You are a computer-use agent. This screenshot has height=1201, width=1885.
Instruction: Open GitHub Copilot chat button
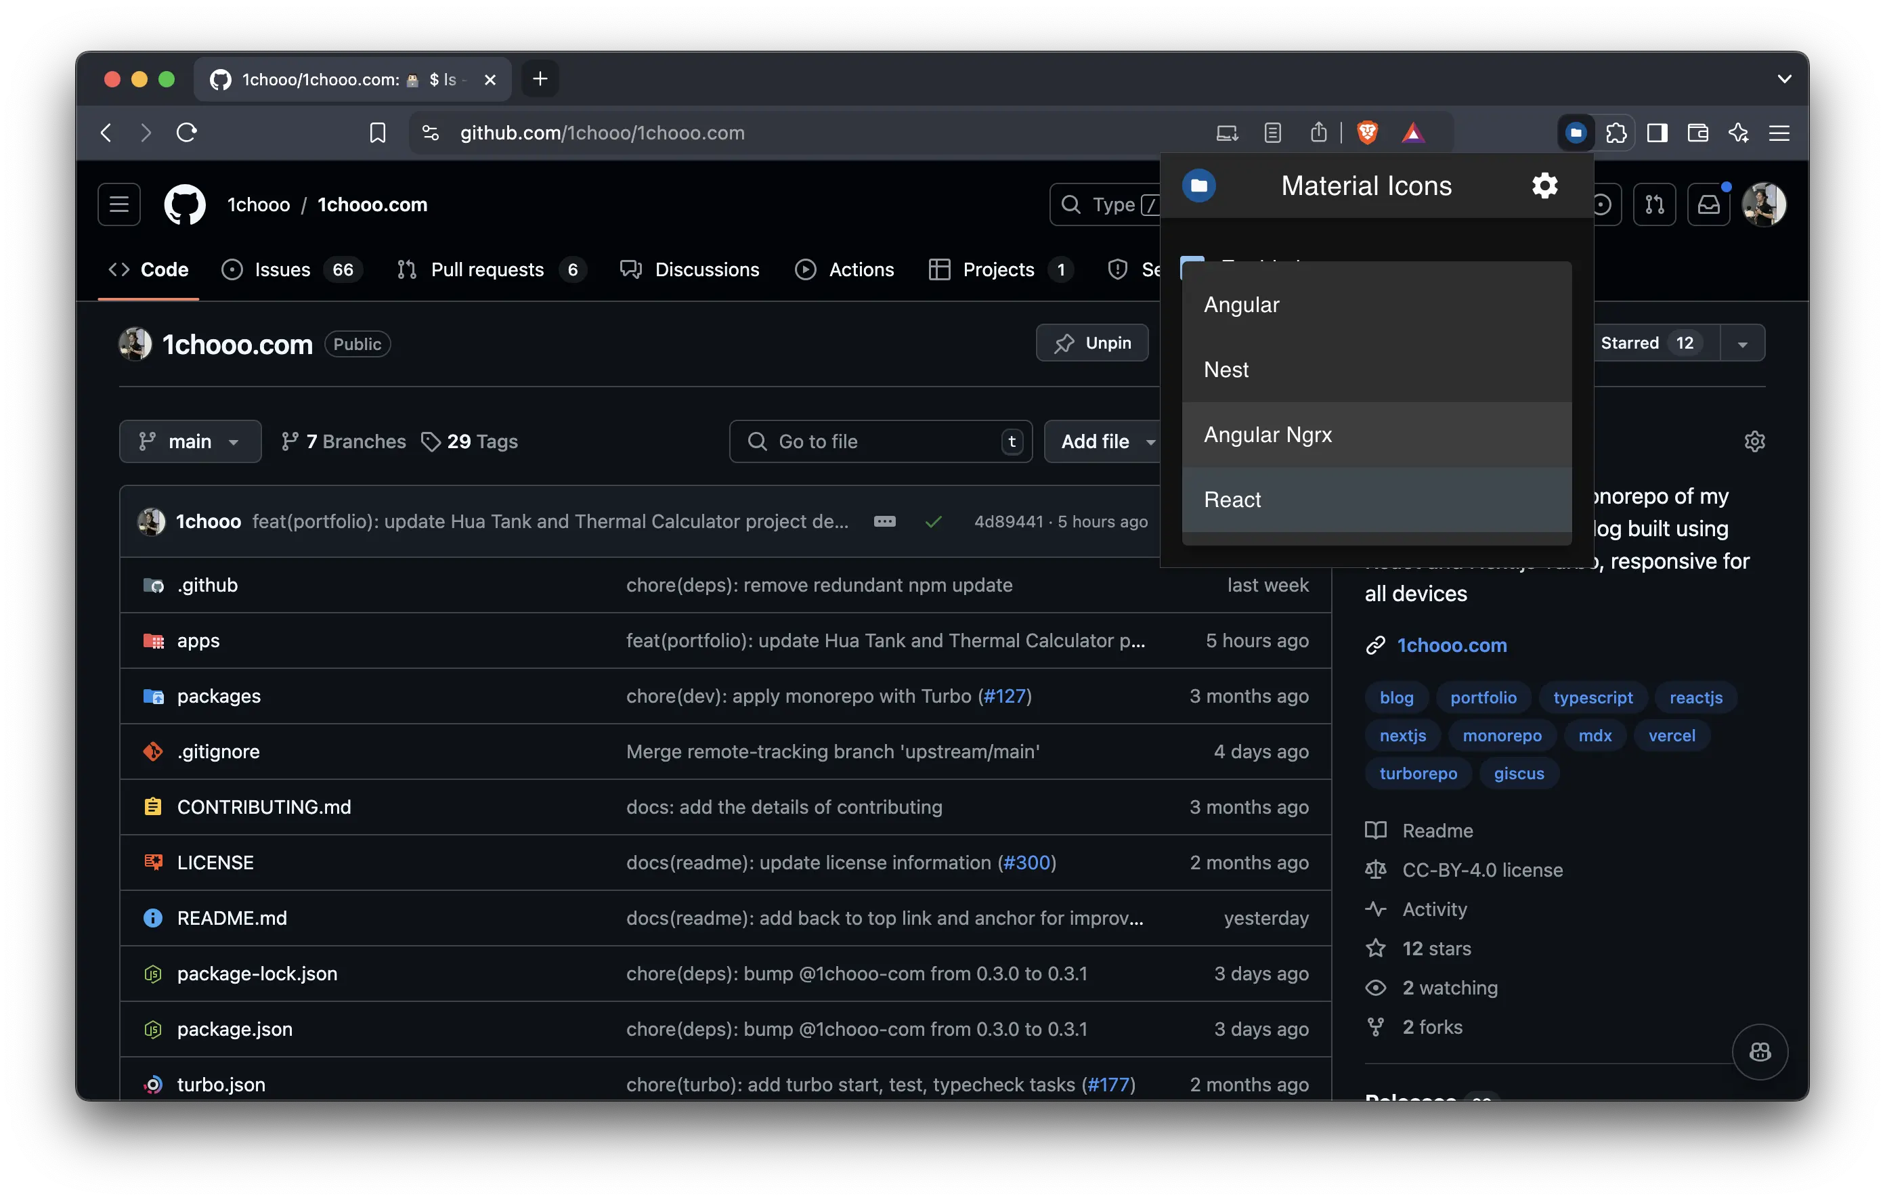tap(1760, 1051)
